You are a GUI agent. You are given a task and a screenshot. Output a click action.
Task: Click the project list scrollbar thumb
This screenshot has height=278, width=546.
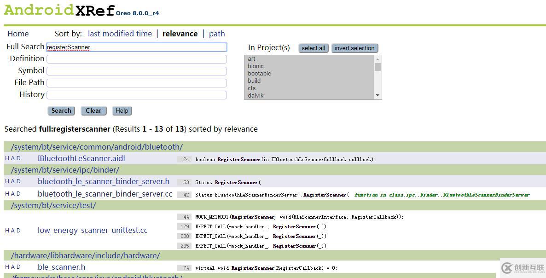pyautogui.click(x=378, y=67)
